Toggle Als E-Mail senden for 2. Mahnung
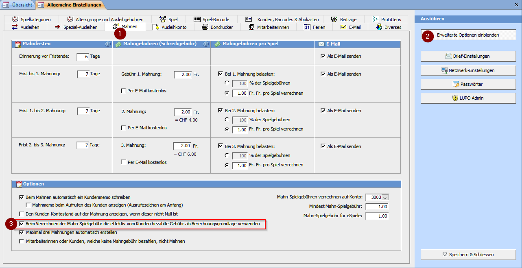522x268 pixels. click(323, 111)
